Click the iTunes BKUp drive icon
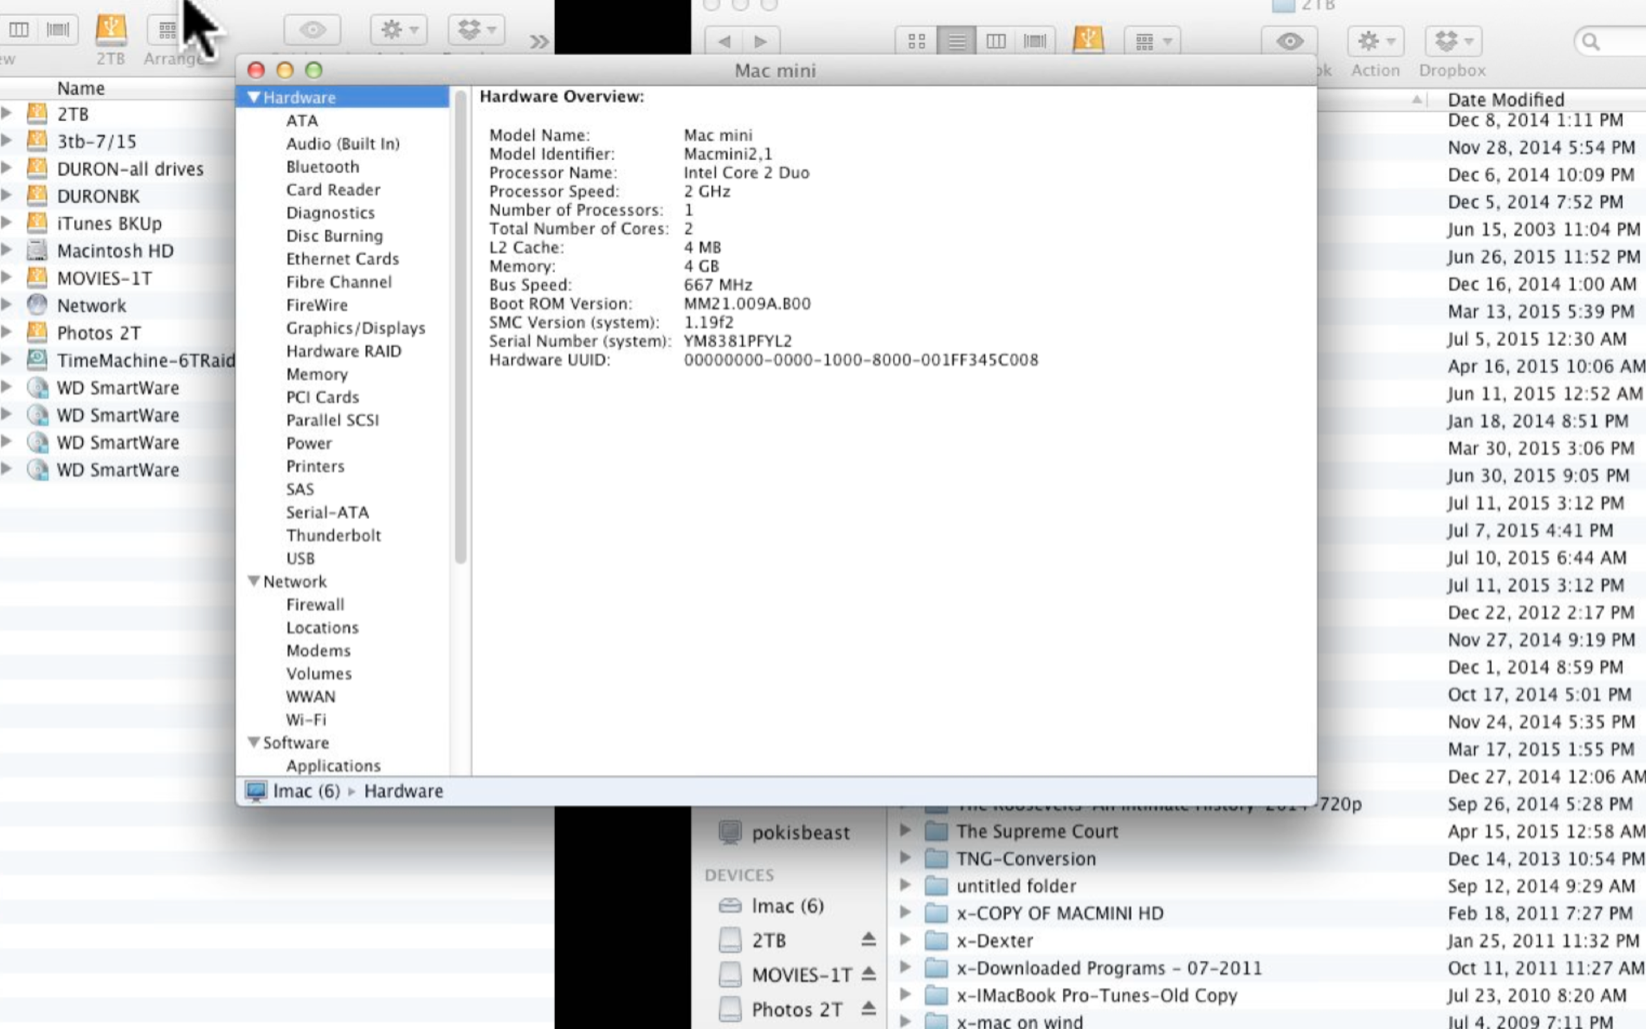This screenshot has height=1029, width=1646. tap(37, 223)
